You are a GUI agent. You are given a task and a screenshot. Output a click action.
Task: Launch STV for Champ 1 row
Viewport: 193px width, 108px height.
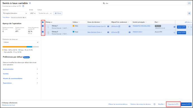[x=182, y=27]
